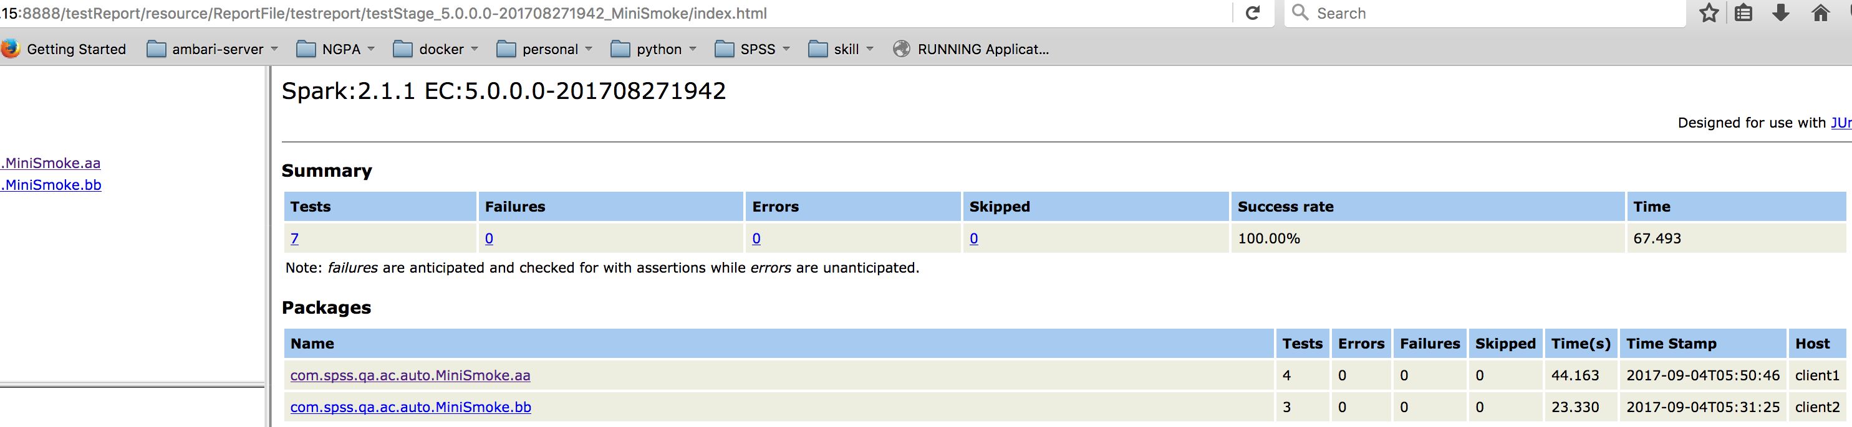Click the time stamp 2017-09-04T05:50:46
Image resolution: width=1852 pixels, height=427 pixels.
tap(1703, 375)
